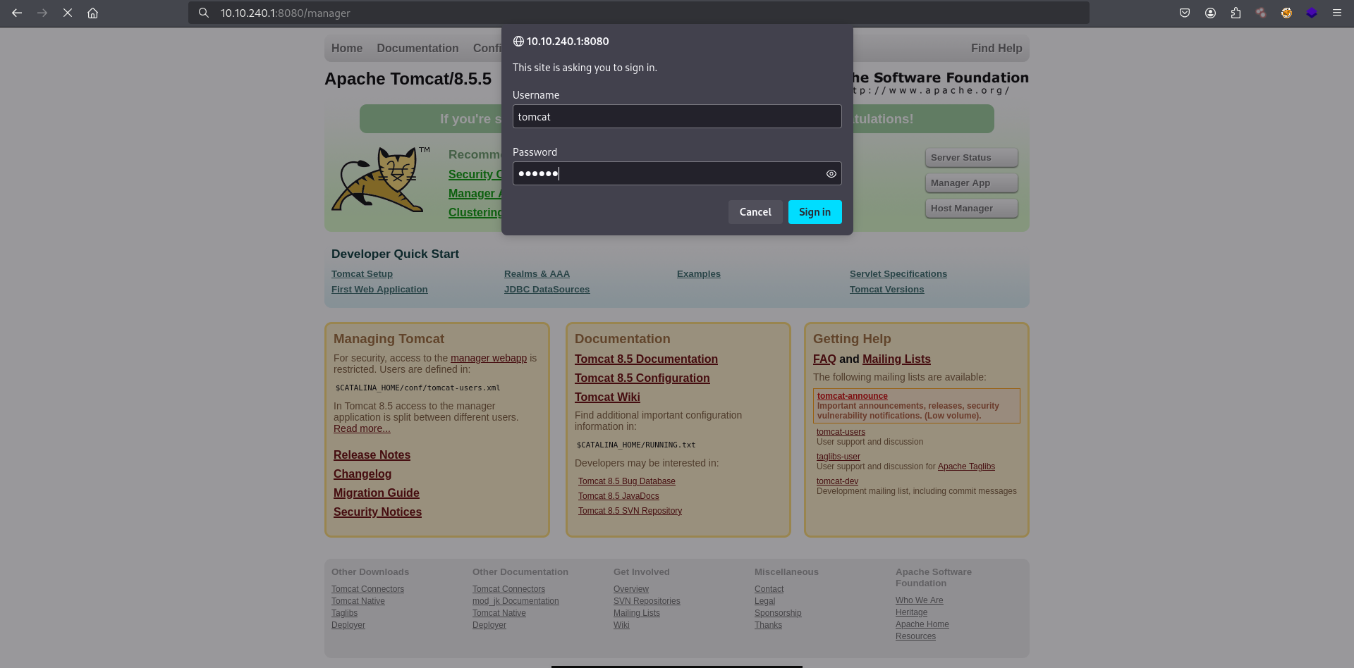Open Tomcat Versions link
This screenshot has height=668, width=1354.
[886, 290]
